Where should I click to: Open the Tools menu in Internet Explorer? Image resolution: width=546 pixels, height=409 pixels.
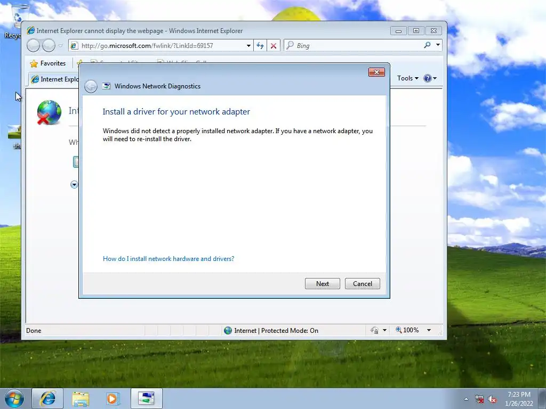(x=408, y=78)
